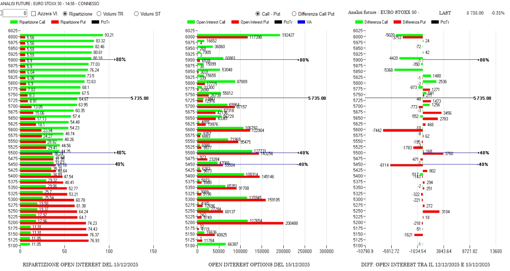Viewport: 510px width, 271px height.
Task: Click the 93.21 call bar at strike 6000
Action: click(61, 35)
